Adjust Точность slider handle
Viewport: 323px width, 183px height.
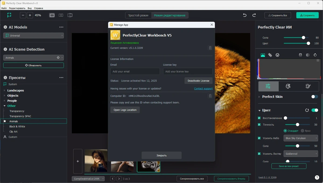[x=297, y=125]
